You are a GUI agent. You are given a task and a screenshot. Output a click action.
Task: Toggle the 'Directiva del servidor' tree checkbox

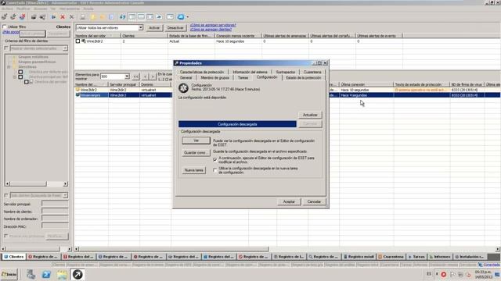(27, 82)
